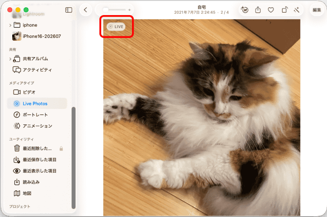
Task: Go back with the left chevron button
Action: (85, 10)
